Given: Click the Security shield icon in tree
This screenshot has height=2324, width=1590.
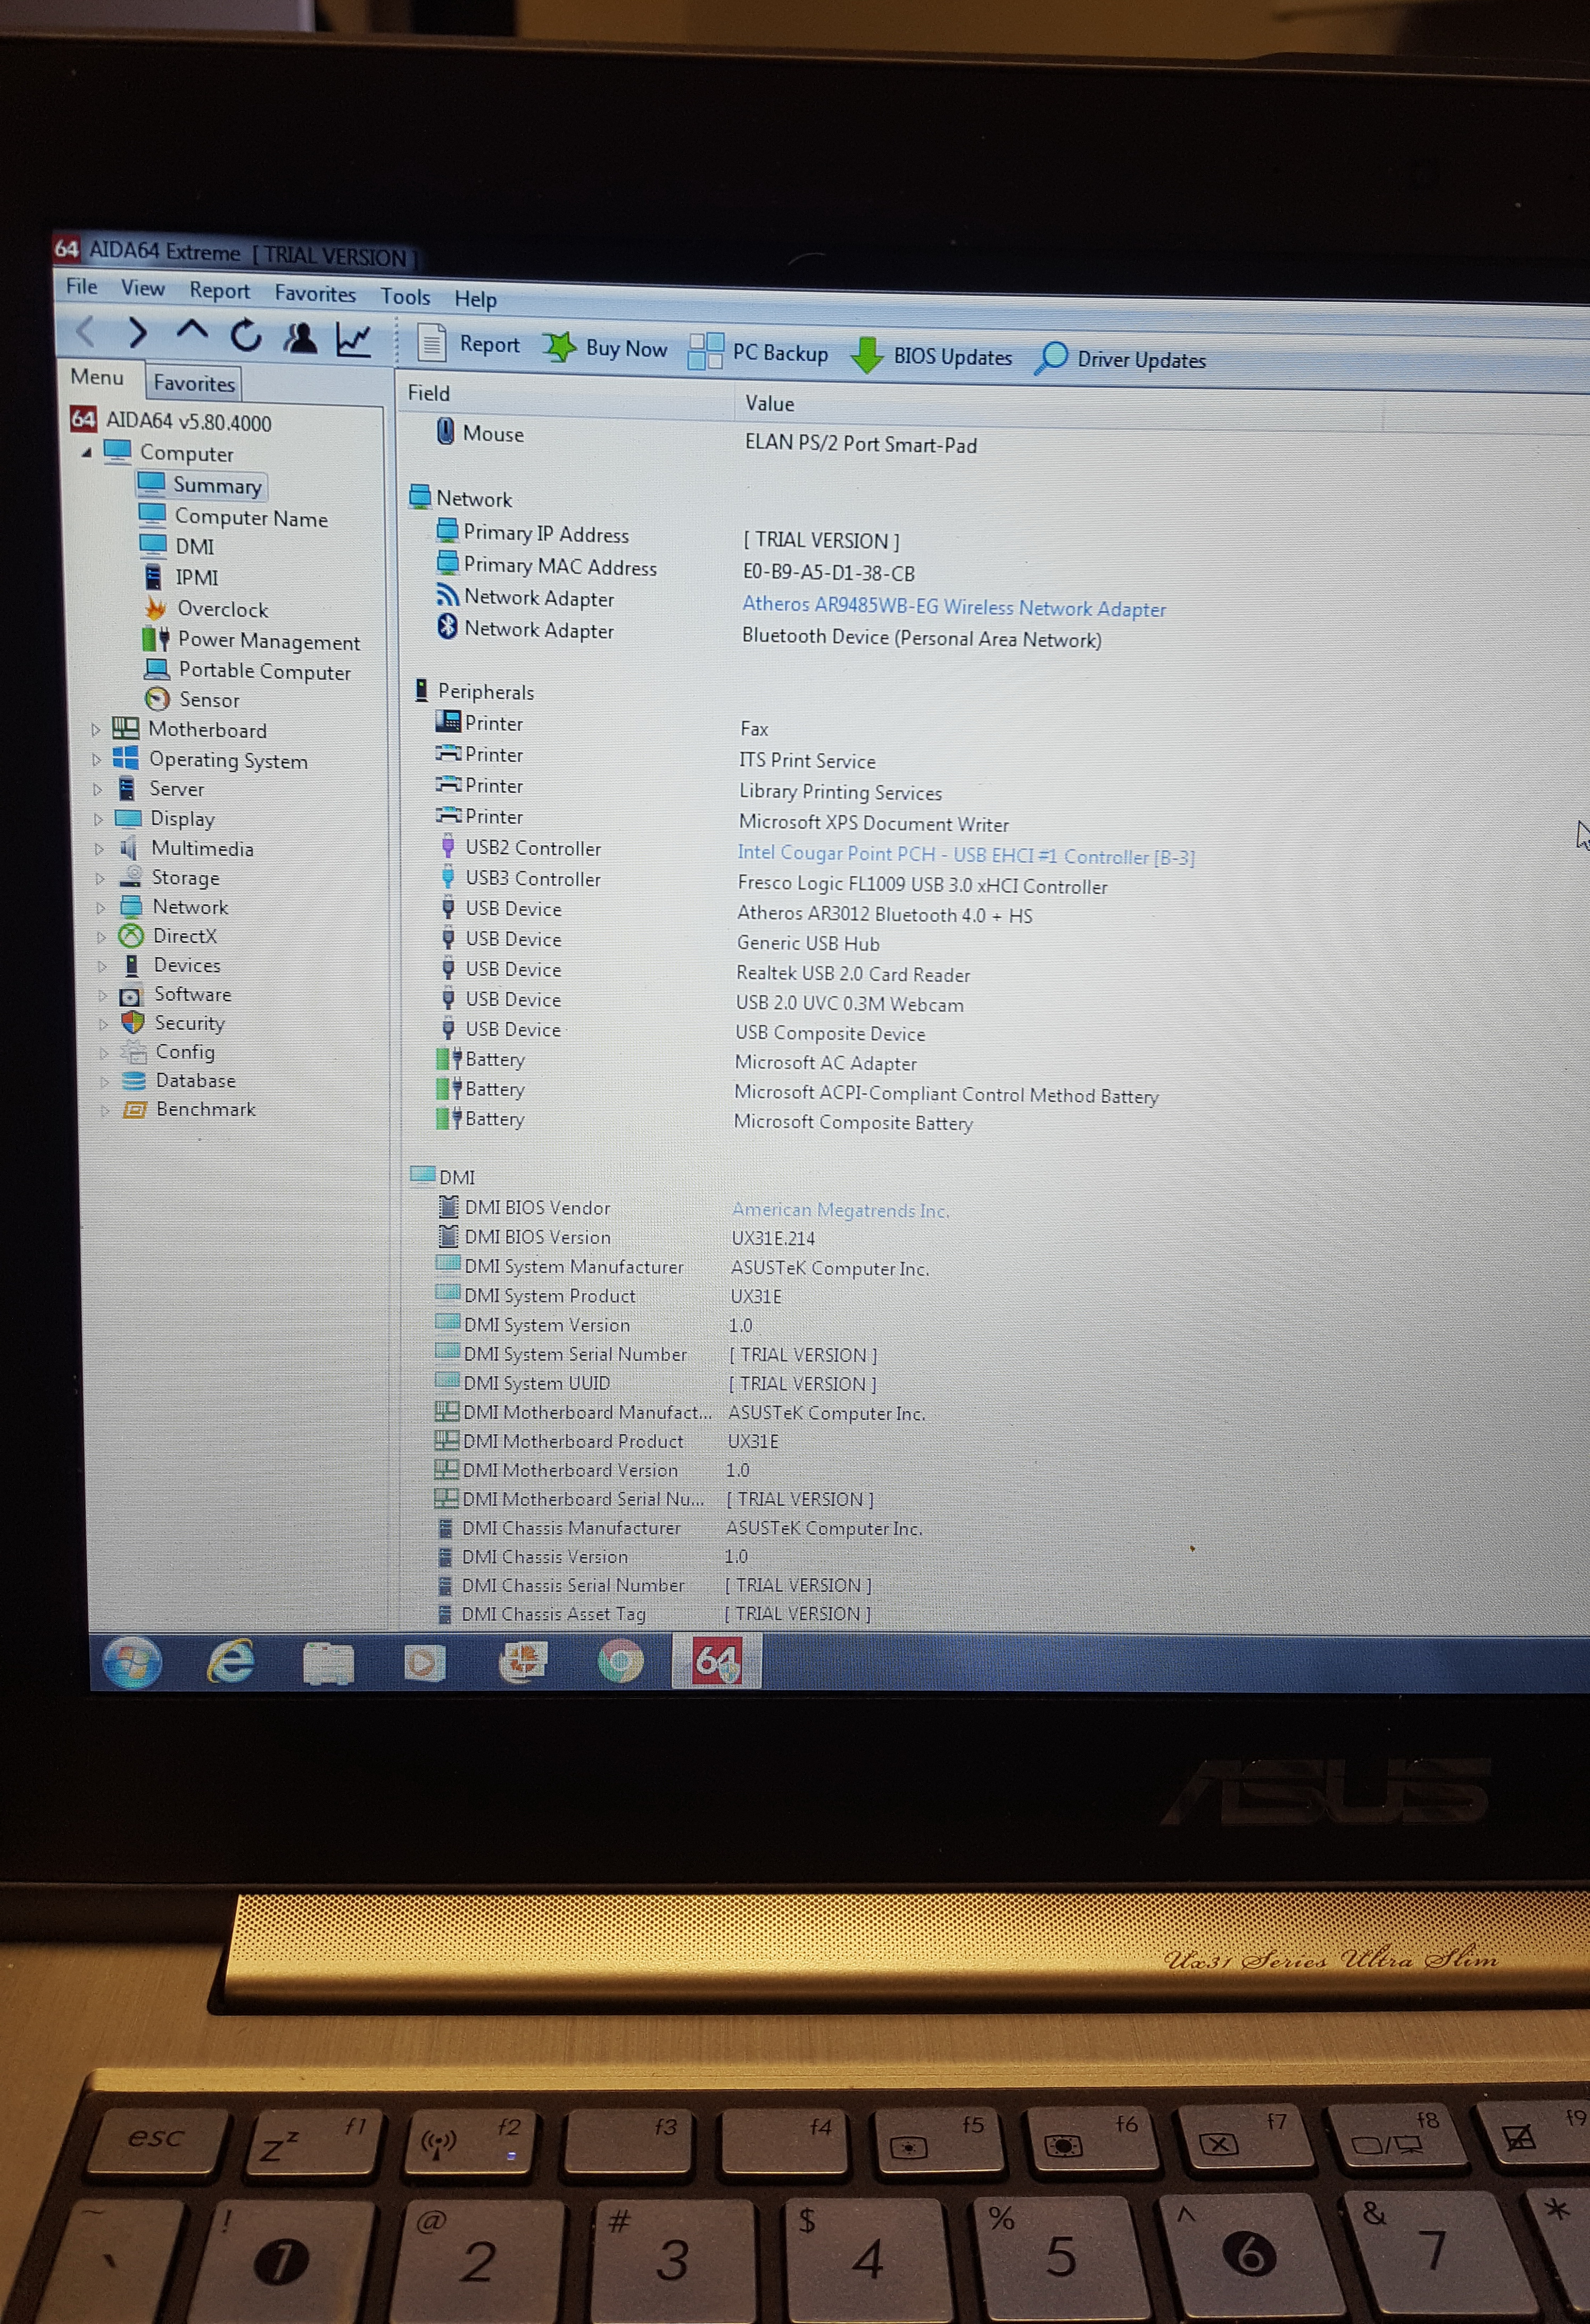Looking at the screenshot, I should (x=133, y=1023).
